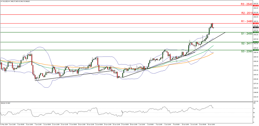
Task: Select the red 2480.00 price tag on axis
Action: (256, 23)
